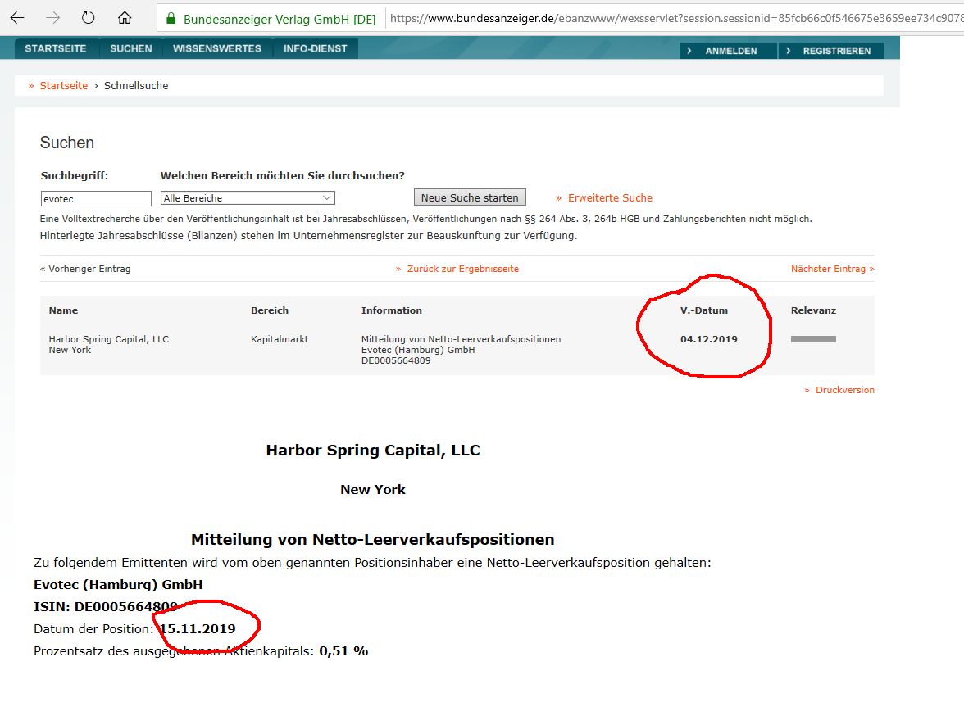
Task: Click the REGISTRIEREN button
Action: click(831, 51)
